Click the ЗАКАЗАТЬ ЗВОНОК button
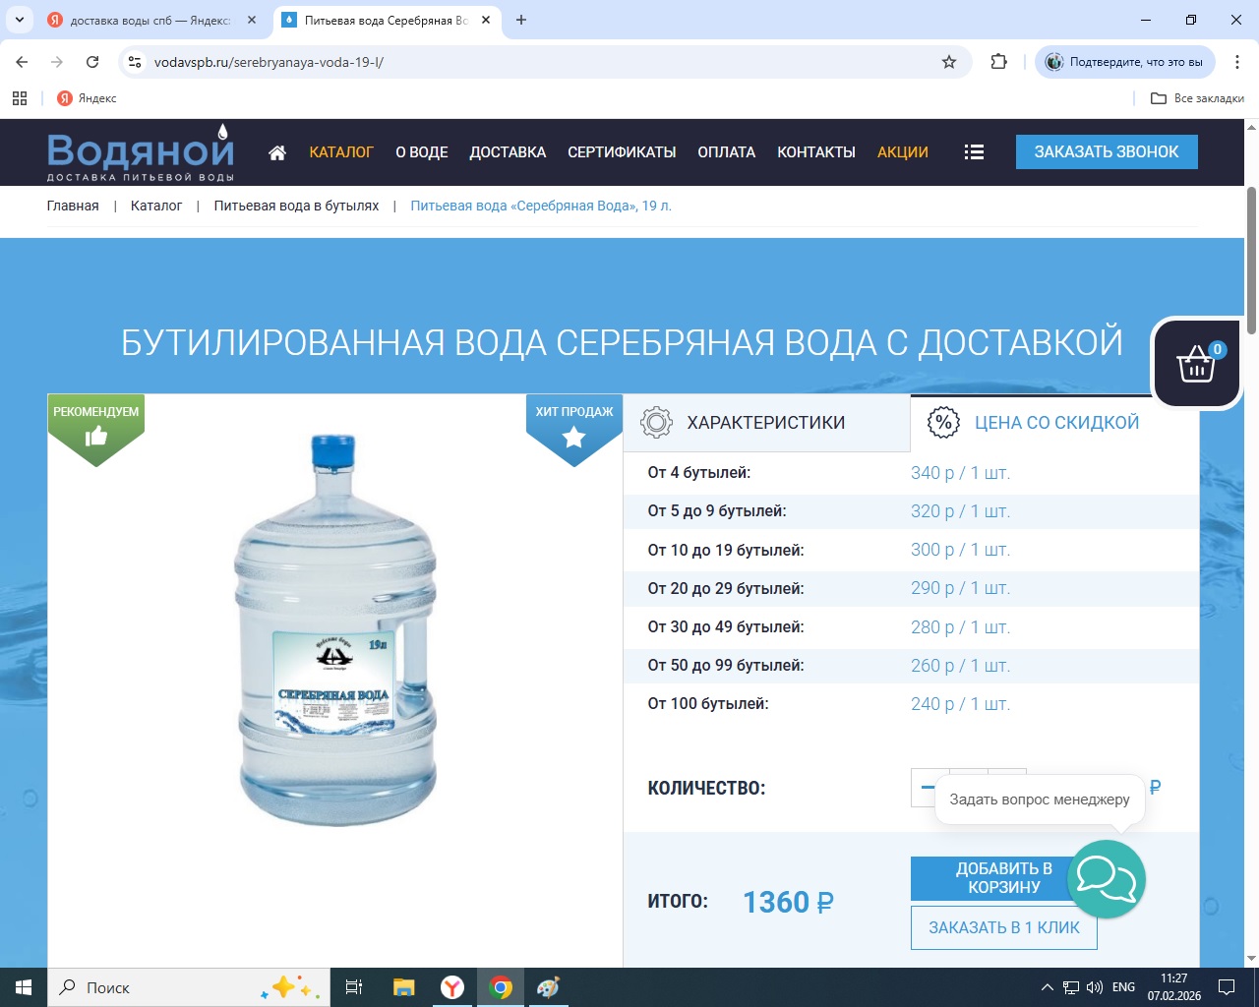 (1107, 151)
